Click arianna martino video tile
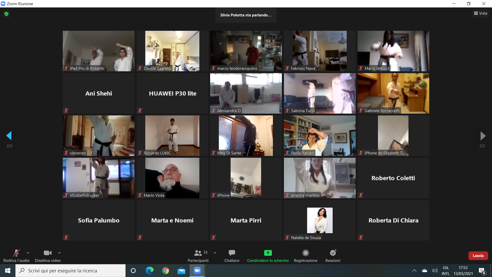The height and width of the screenshot is (277, 492). pyautogui.click(x=320, y=178)
